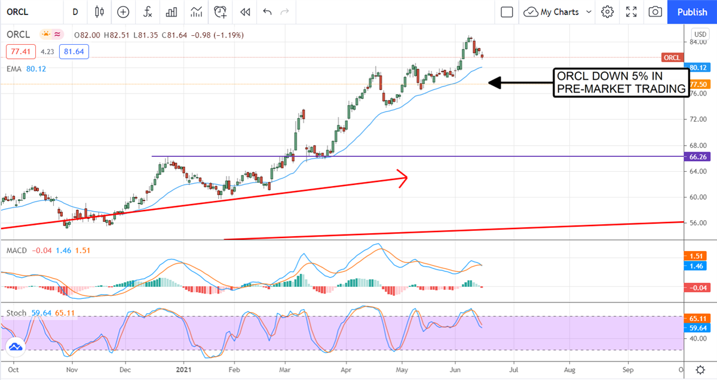The height and width of the screenshot is (380, 717).
Task: Open axis settings gear at bottom right
Action: click(x=700, y=370)
